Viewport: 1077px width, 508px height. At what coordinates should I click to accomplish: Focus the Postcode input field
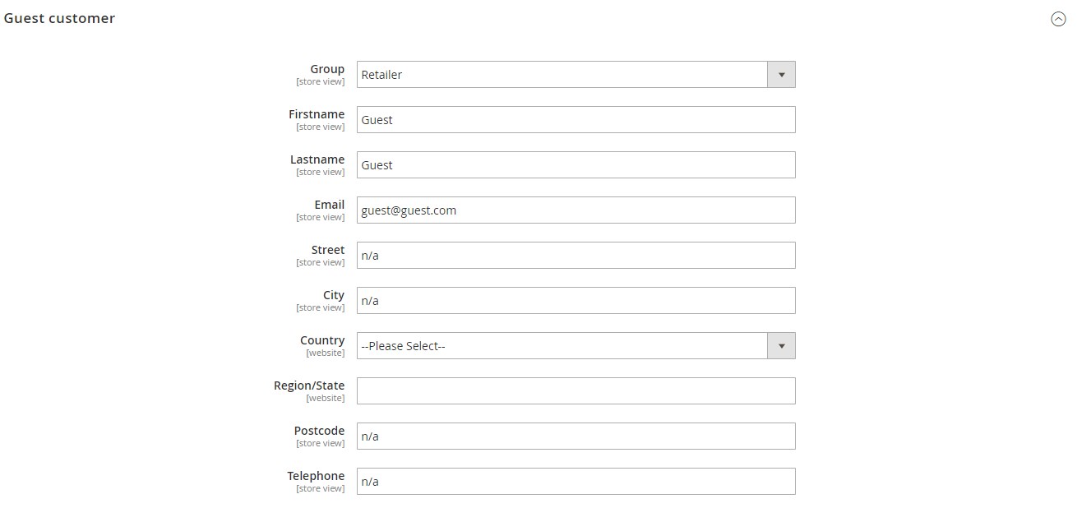[x=575, y=436]
